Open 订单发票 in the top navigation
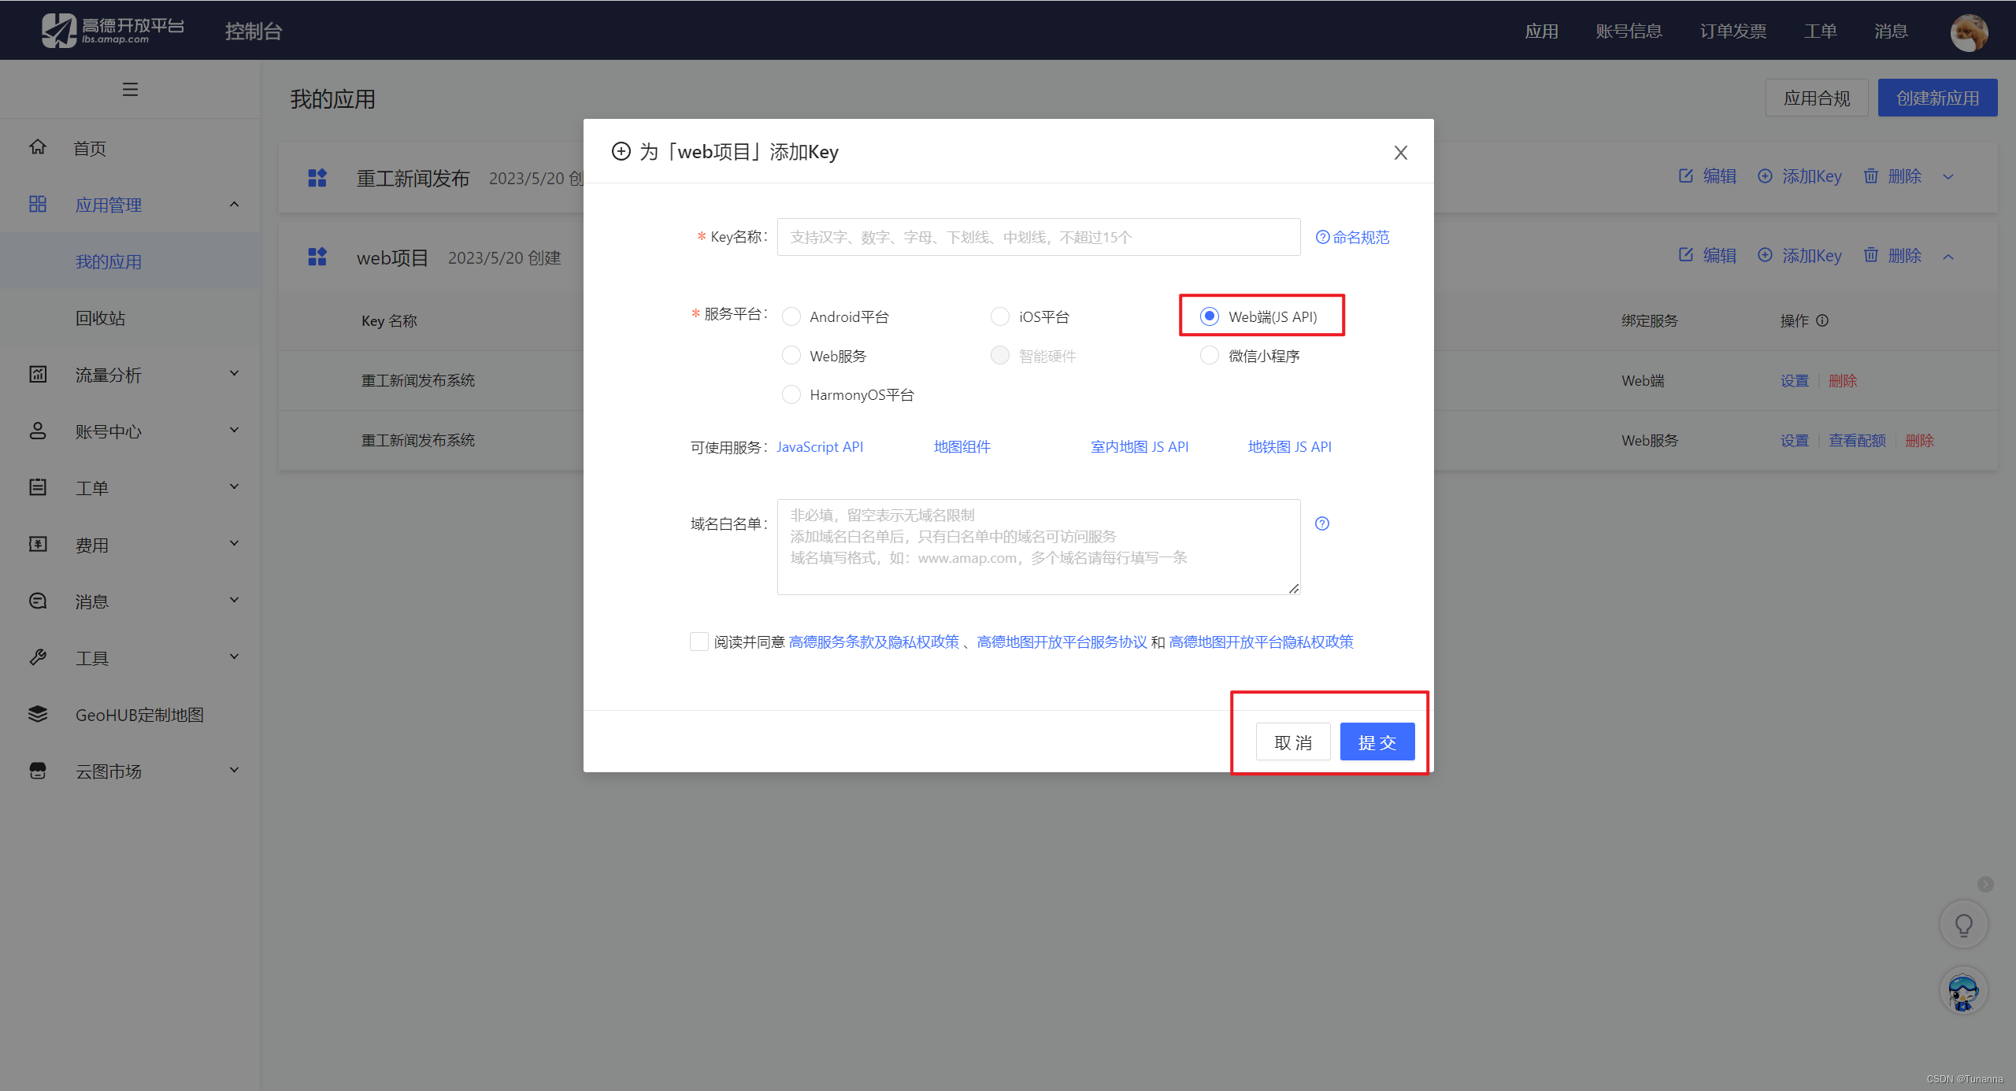The width and height of the screenshot is (2016, 1091). (x=1732, y=31)
